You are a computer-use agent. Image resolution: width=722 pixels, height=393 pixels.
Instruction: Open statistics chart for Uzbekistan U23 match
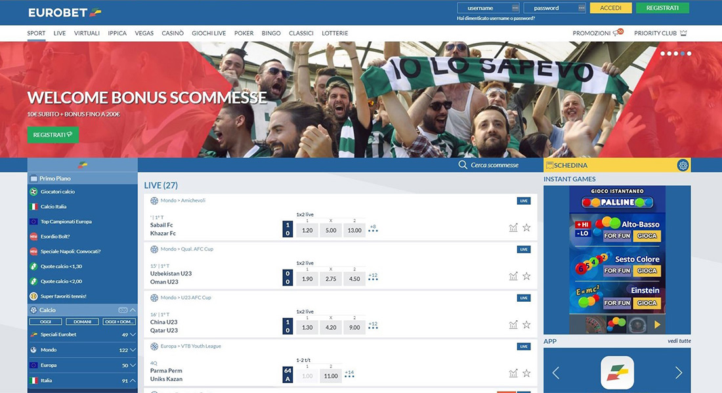tap(513, 276)
